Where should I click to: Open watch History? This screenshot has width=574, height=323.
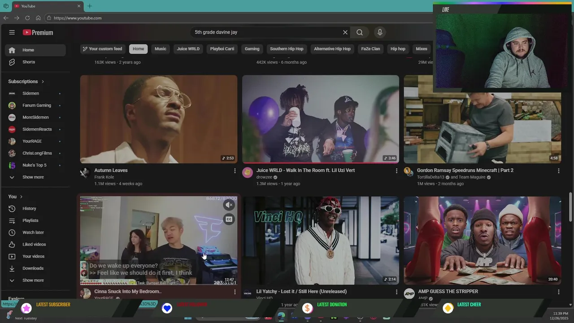point(35,209)
